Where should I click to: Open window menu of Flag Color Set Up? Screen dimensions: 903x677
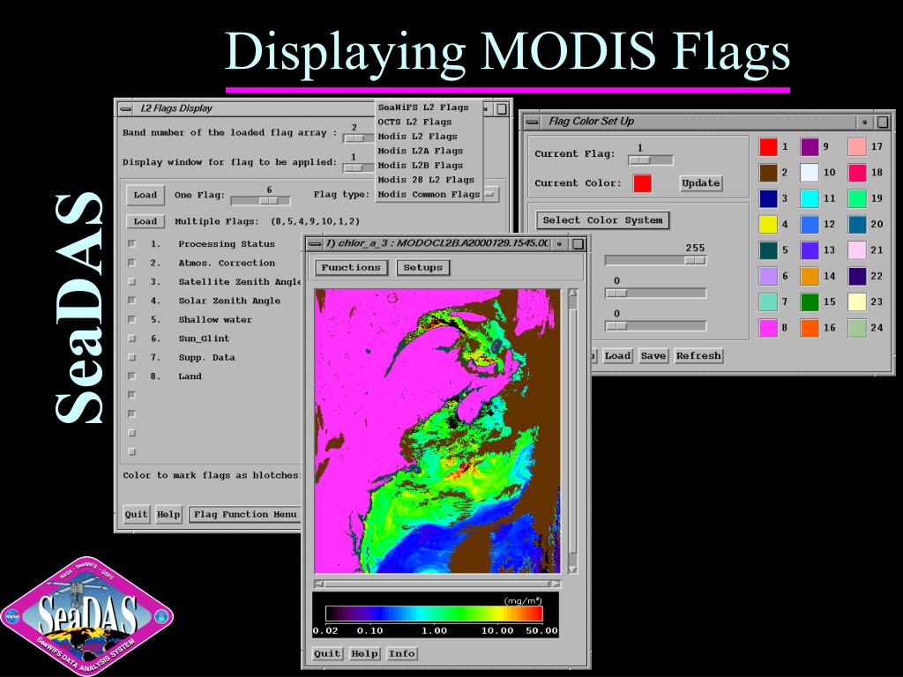(x=533, y=122)
